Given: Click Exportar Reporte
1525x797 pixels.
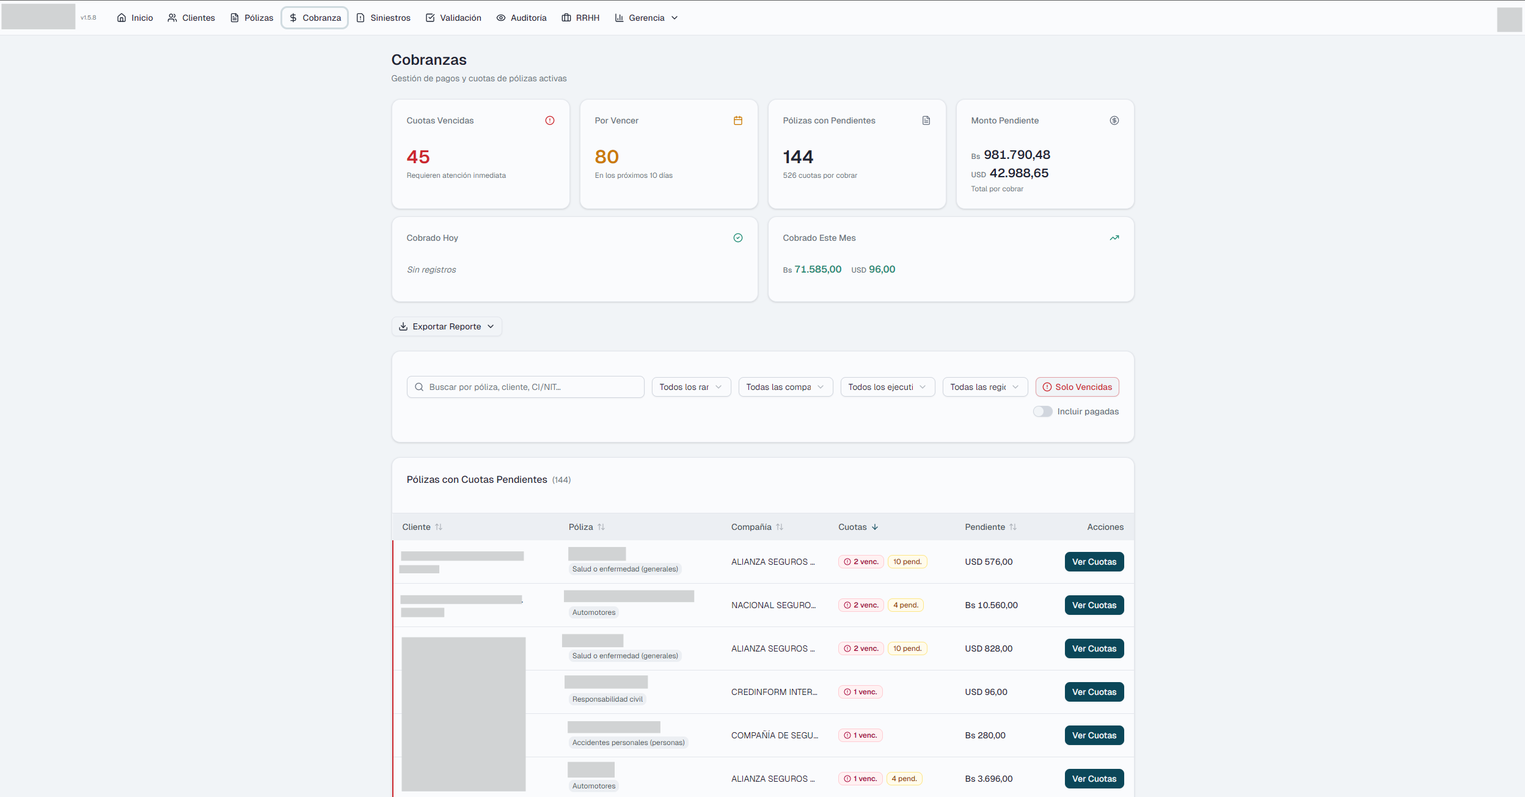Looking at the screenshot, I should click(x=447, y=326).
